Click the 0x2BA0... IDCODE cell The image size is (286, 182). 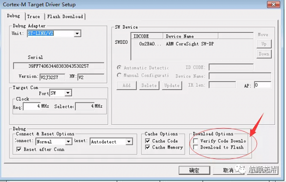pos(150,44)
